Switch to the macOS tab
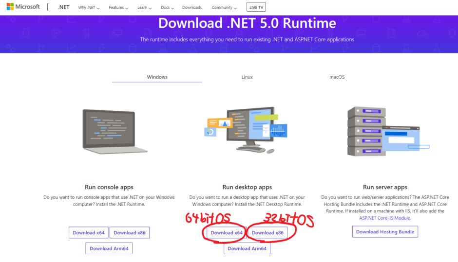Image resolution: width=458 pixels, height=262 pixels. [x=337, y=77]
